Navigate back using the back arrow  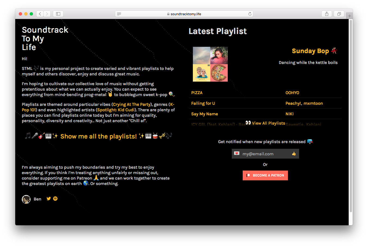point(40,14)
